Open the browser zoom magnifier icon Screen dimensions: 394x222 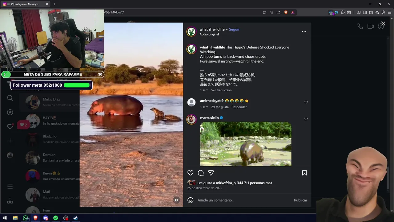[x=271, y=12]
